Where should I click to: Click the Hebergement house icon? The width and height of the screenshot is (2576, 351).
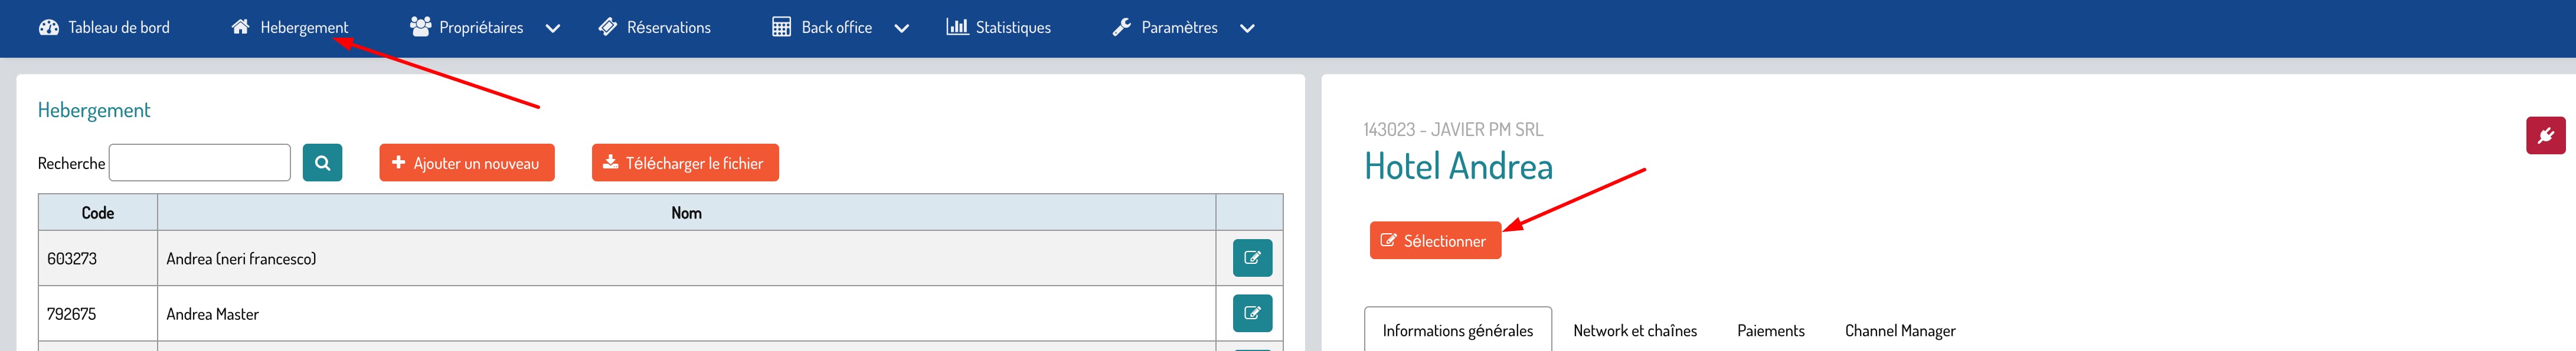(x=240, y=27)
